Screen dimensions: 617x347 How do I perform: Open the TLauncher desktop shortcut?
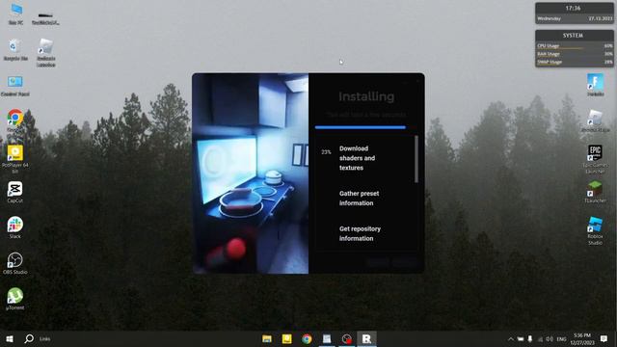[595, 192]
